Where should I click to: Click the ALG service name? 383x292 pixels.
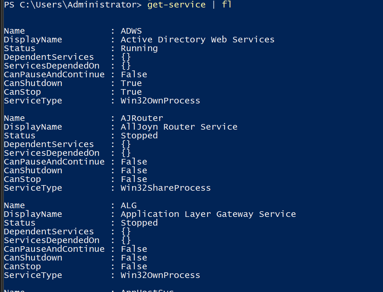click(129, 205)
